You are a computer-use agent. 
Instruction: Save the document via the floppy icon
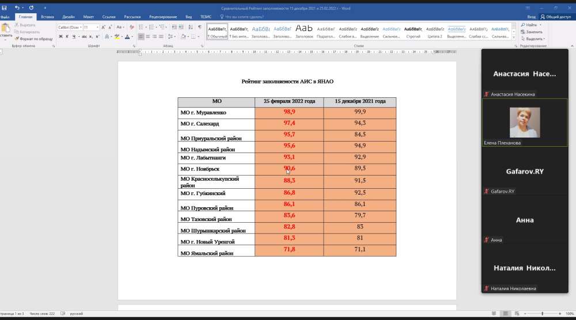coord(5,7)
